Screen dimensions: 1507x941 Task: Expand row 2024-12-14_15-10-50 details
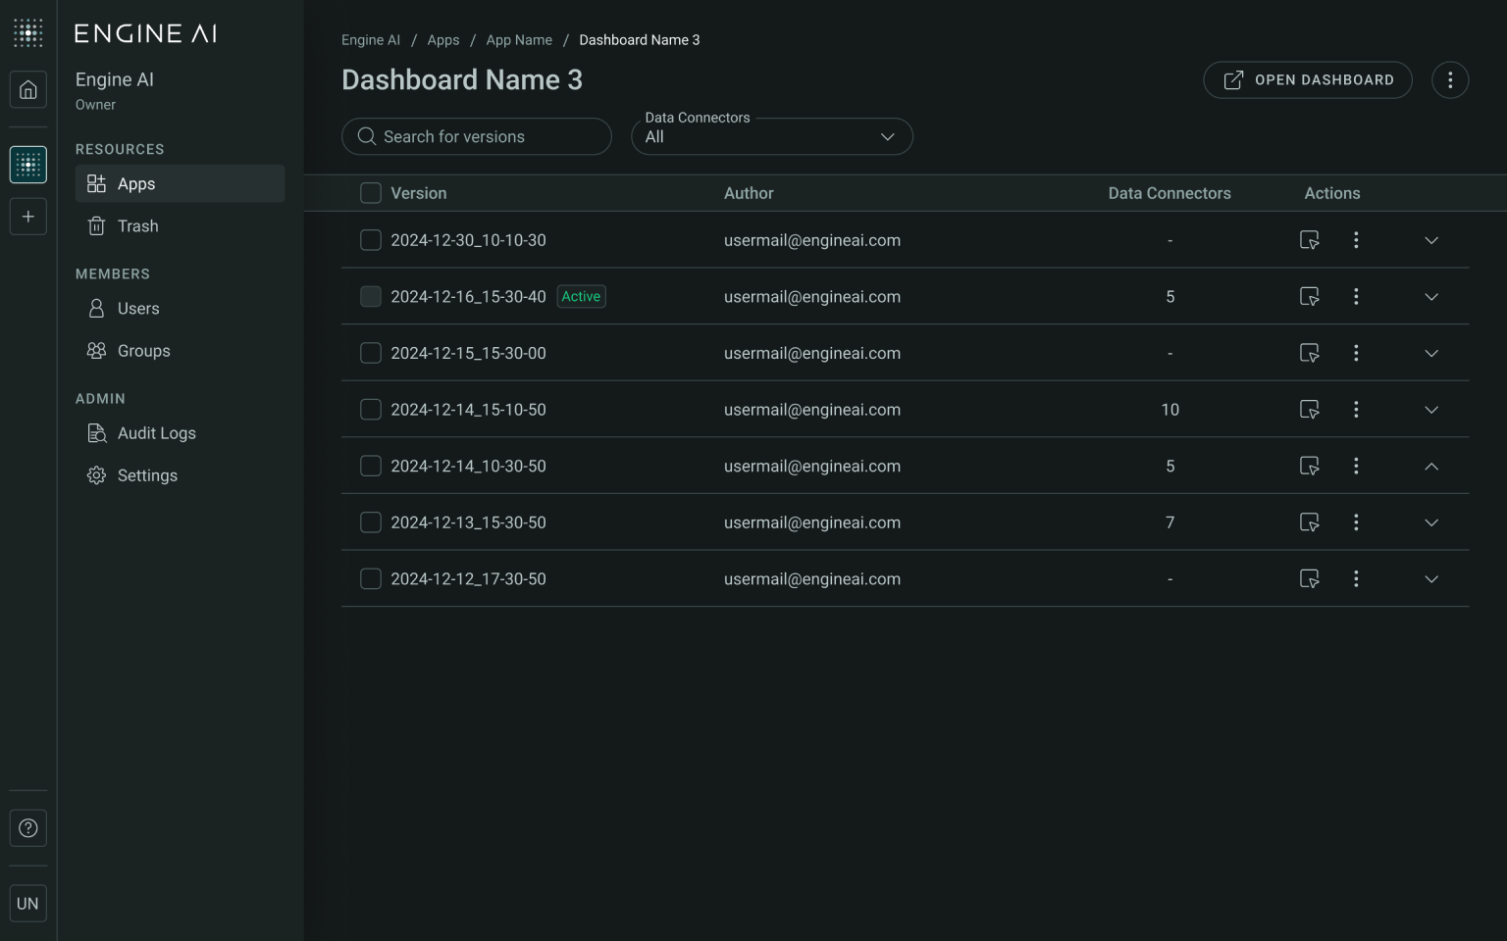[1431, 410]
